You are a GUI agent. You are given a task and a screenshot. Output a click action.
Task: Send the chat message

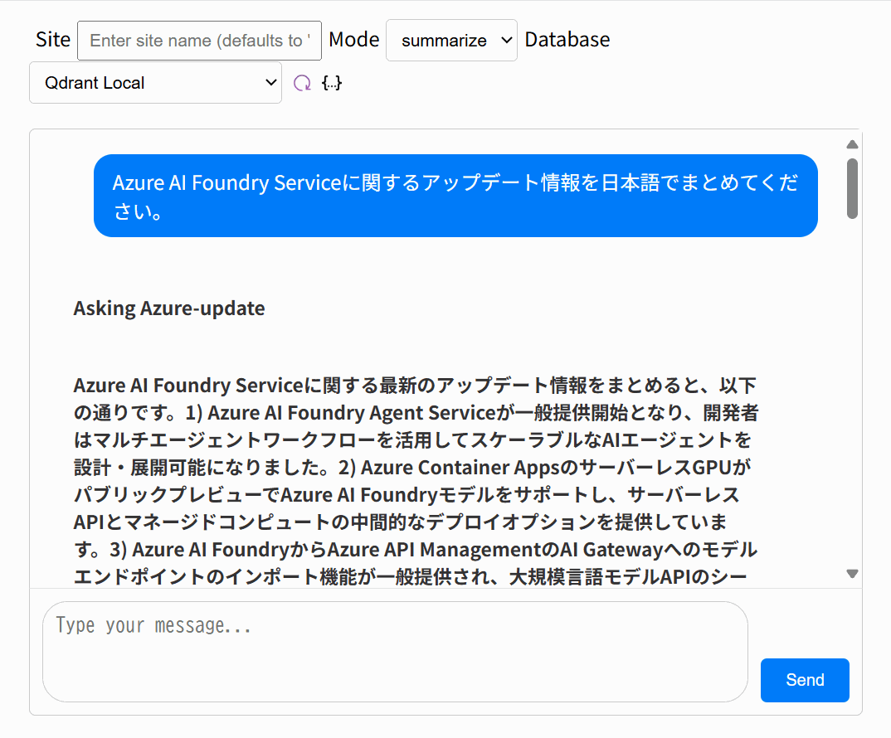coord(805,680)
